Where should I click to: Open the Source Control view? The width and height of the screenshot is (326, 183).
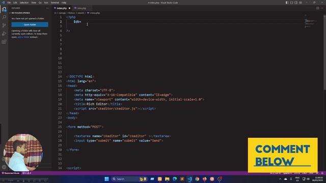[x=4, y=25]
